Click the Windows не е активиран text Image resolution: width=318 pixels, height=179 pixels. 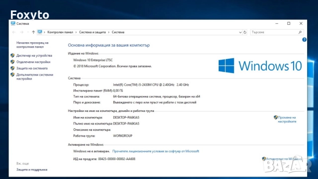91,151
